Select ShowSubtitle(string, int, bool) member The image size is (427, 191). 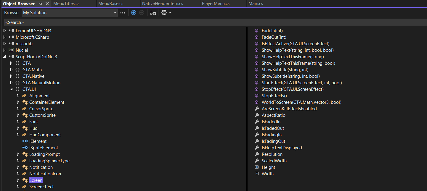291,76
